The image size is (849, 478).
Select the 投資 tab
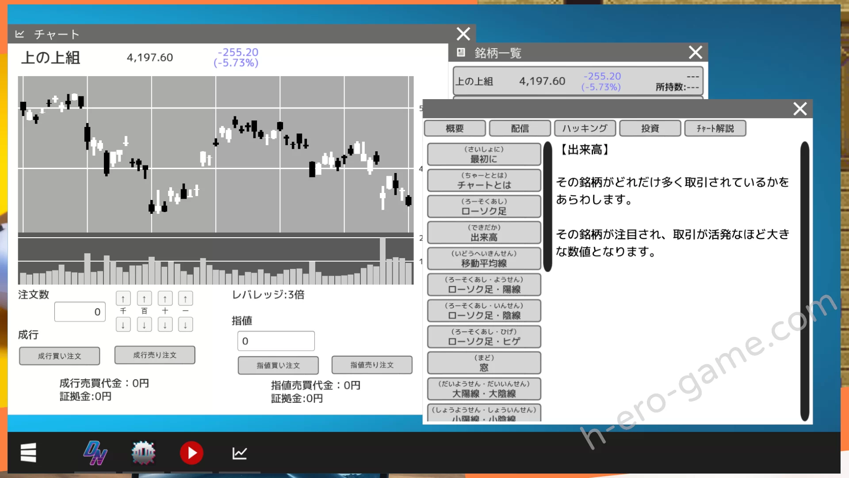650,128
